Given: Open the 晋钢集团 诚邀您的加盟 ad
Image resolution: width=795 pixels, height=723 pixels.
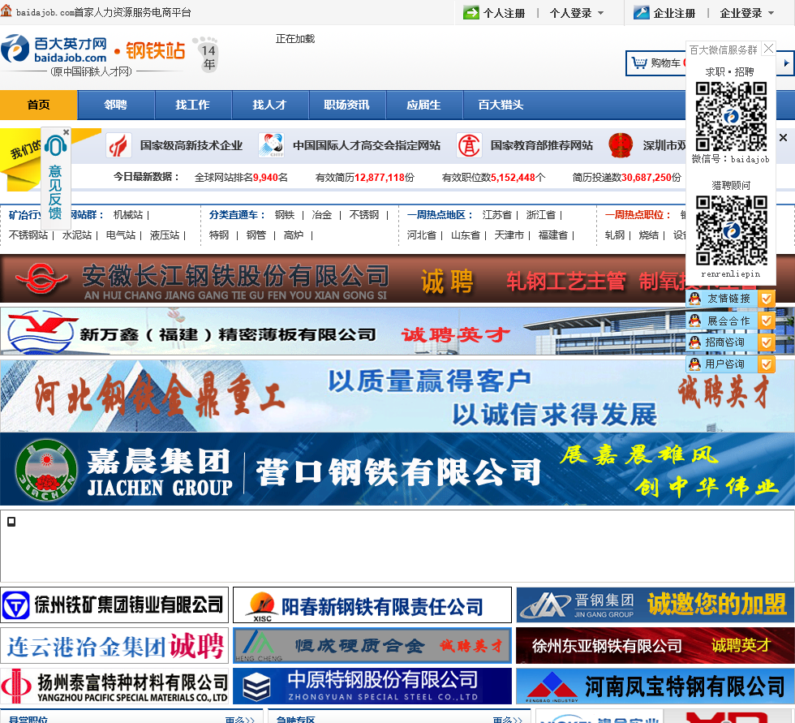Looking at the screenshot, I should tap(655, 605).
